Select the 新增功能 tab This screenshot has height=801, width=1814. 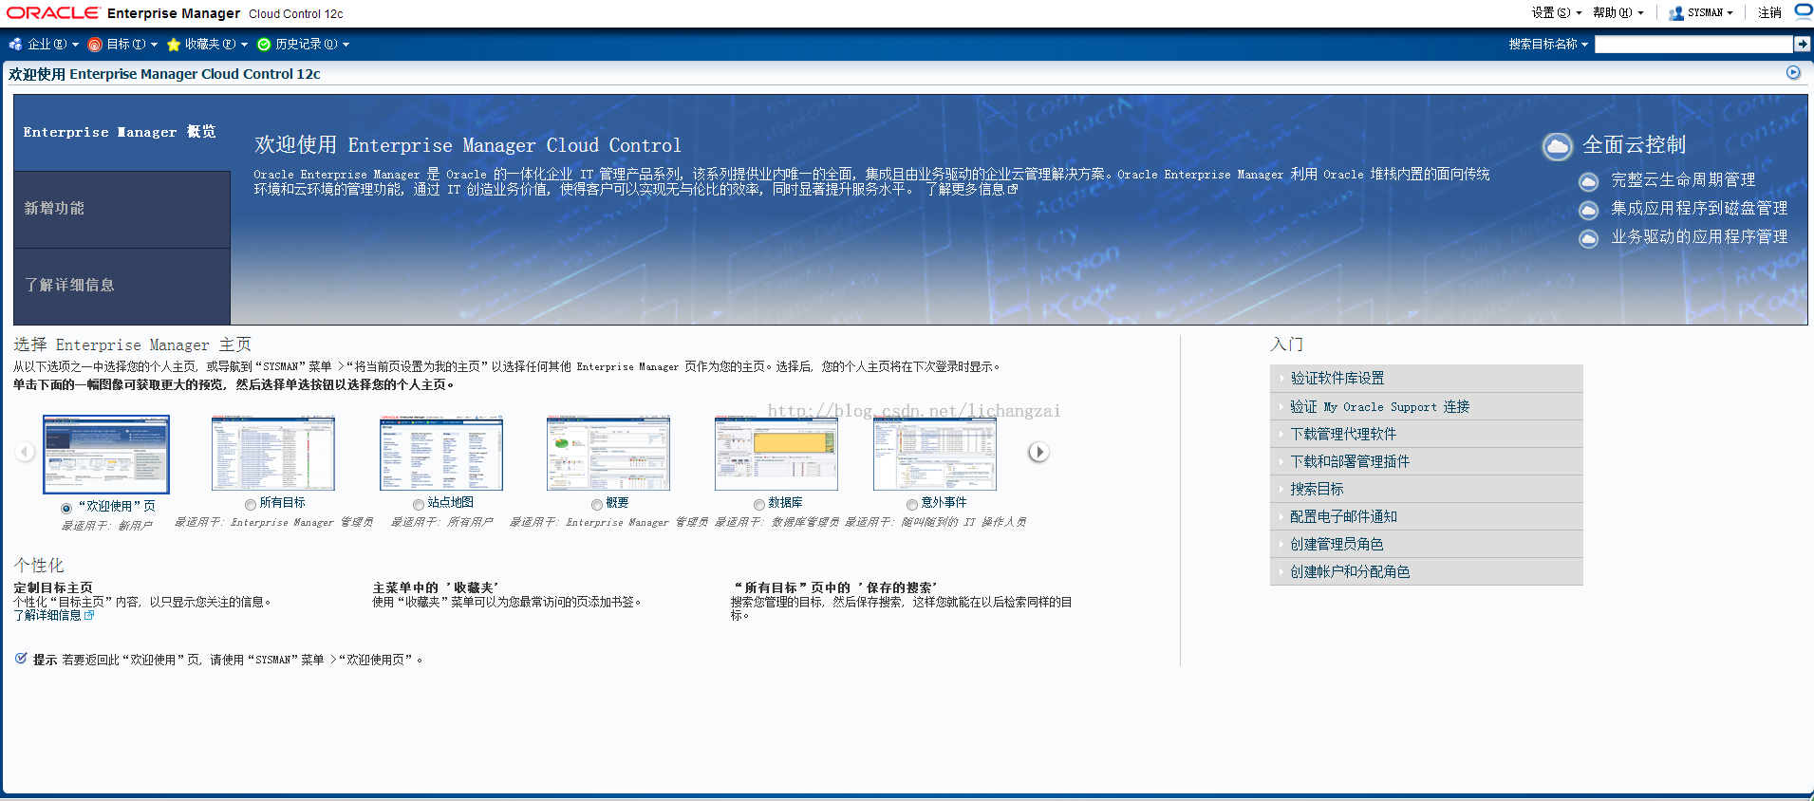pos(122,210)
